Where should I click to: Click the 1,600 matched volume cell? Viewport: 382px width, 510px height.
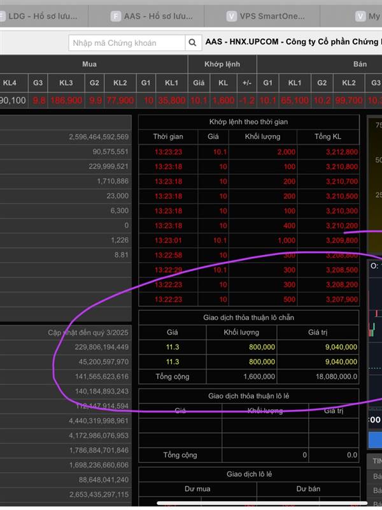(223, 101)
